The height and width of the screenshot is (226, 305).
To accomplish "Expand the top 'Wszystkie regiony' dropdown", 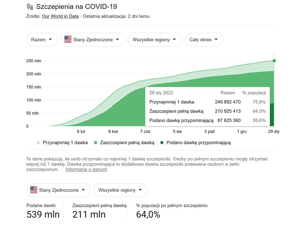I will (154, 39).
